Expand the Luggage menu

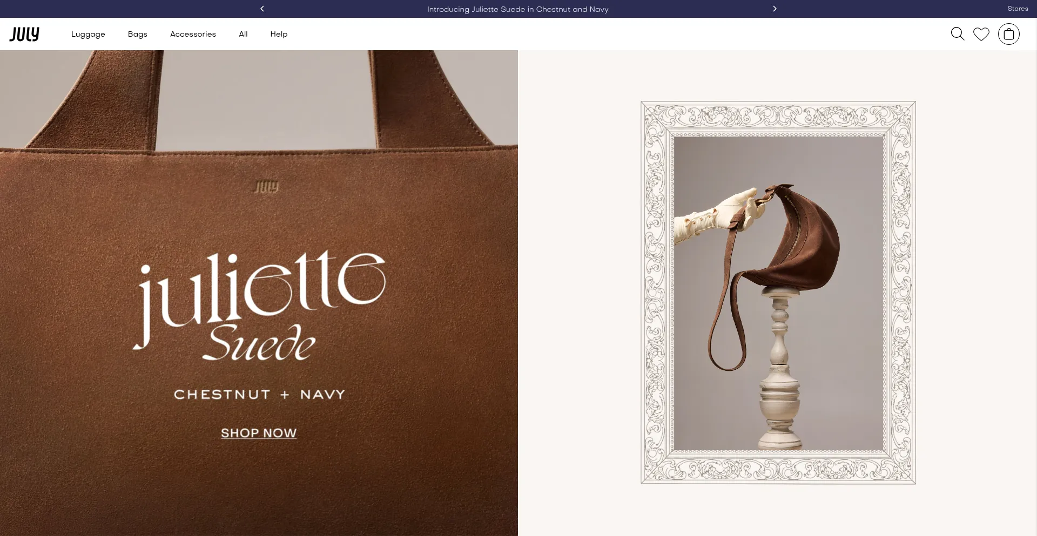[88, 34]
